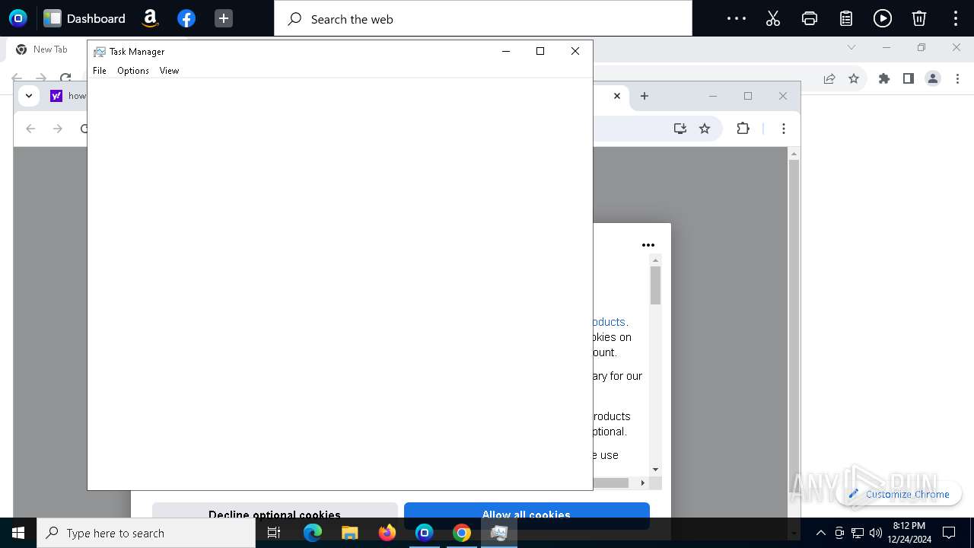The image size is (974, 548).
Task: Bookmark this tab with Chrome star icon
Action: coord(705,129)
